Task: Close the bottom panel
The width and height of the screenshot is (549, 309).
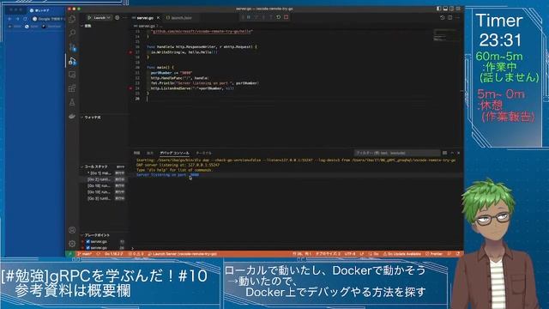Action: click(x=458, y=153)
